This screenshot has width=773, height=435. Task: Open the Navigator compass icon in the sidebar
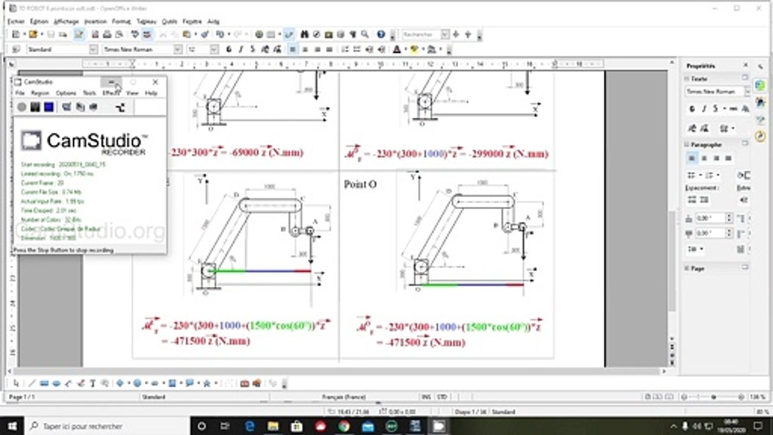(760, 137)
